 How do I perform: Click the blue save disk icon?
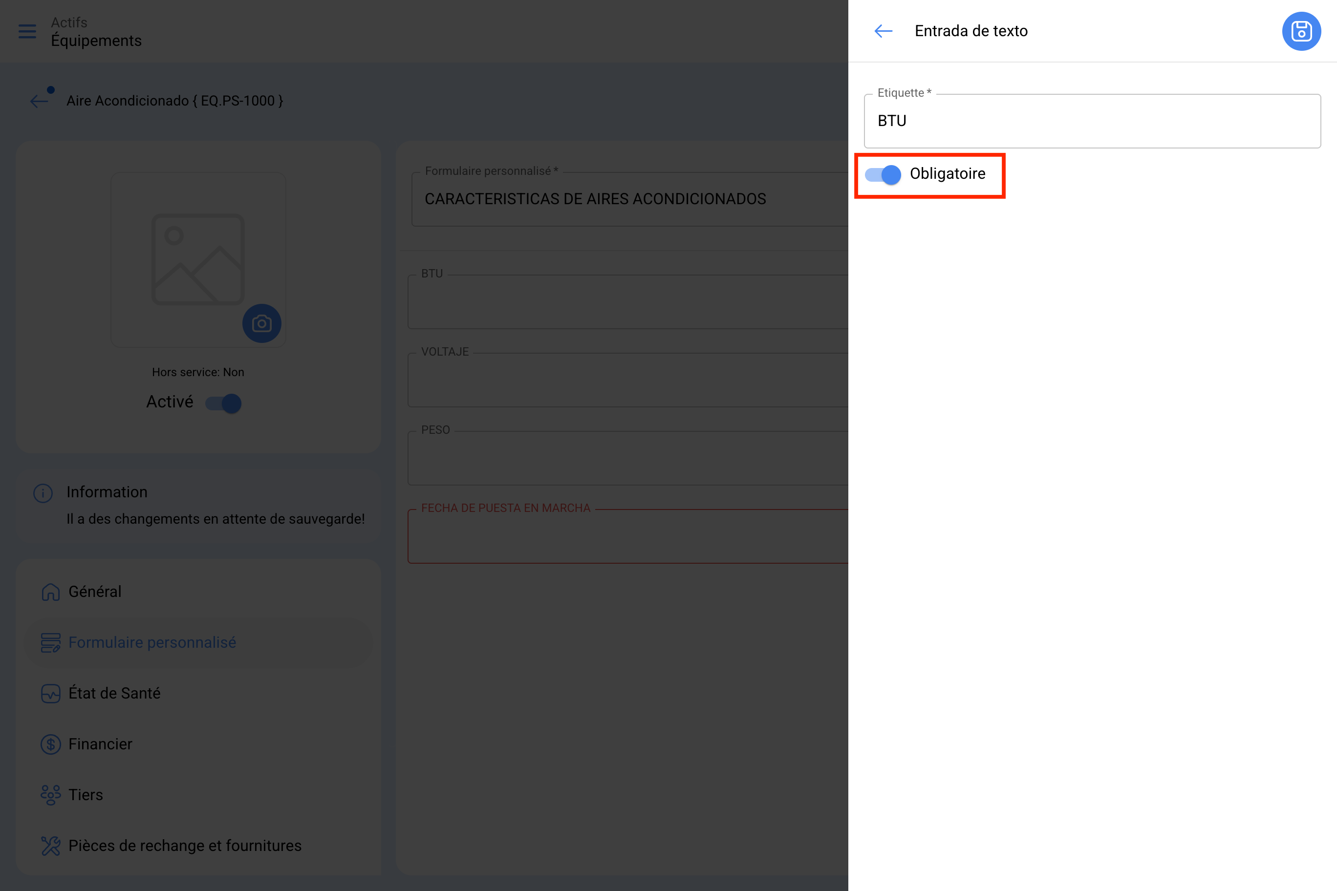point(1301,31)
